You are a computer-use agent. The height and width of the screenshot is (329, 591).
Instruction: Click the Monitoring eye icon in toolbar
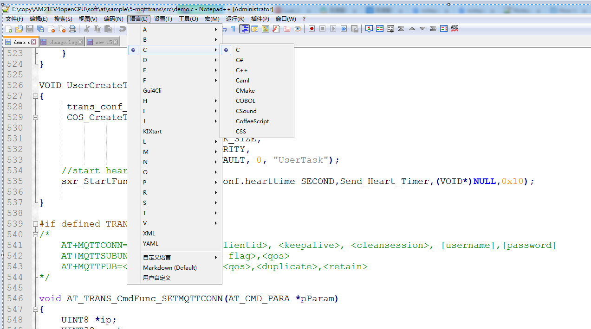point(298,29)
